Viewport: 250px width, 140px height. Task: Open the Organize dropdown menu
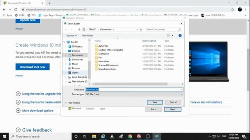[71, 35]
